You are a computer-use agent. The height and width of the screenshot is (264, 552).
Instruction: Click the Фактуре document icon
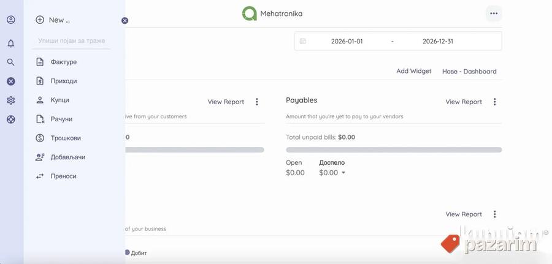pos(40,62)
